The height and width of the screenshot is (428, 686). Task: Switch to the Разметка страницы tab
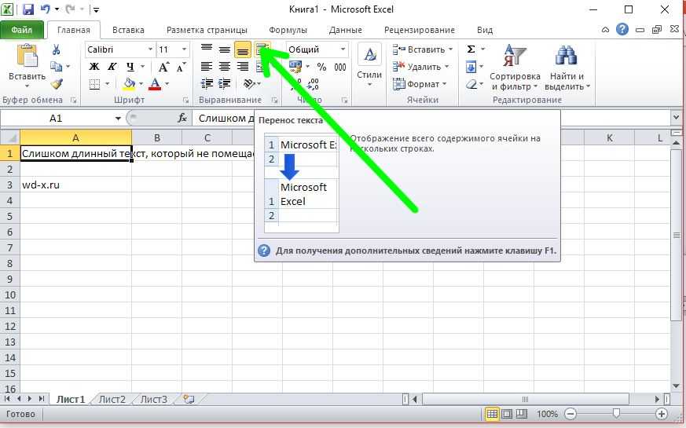207,30
